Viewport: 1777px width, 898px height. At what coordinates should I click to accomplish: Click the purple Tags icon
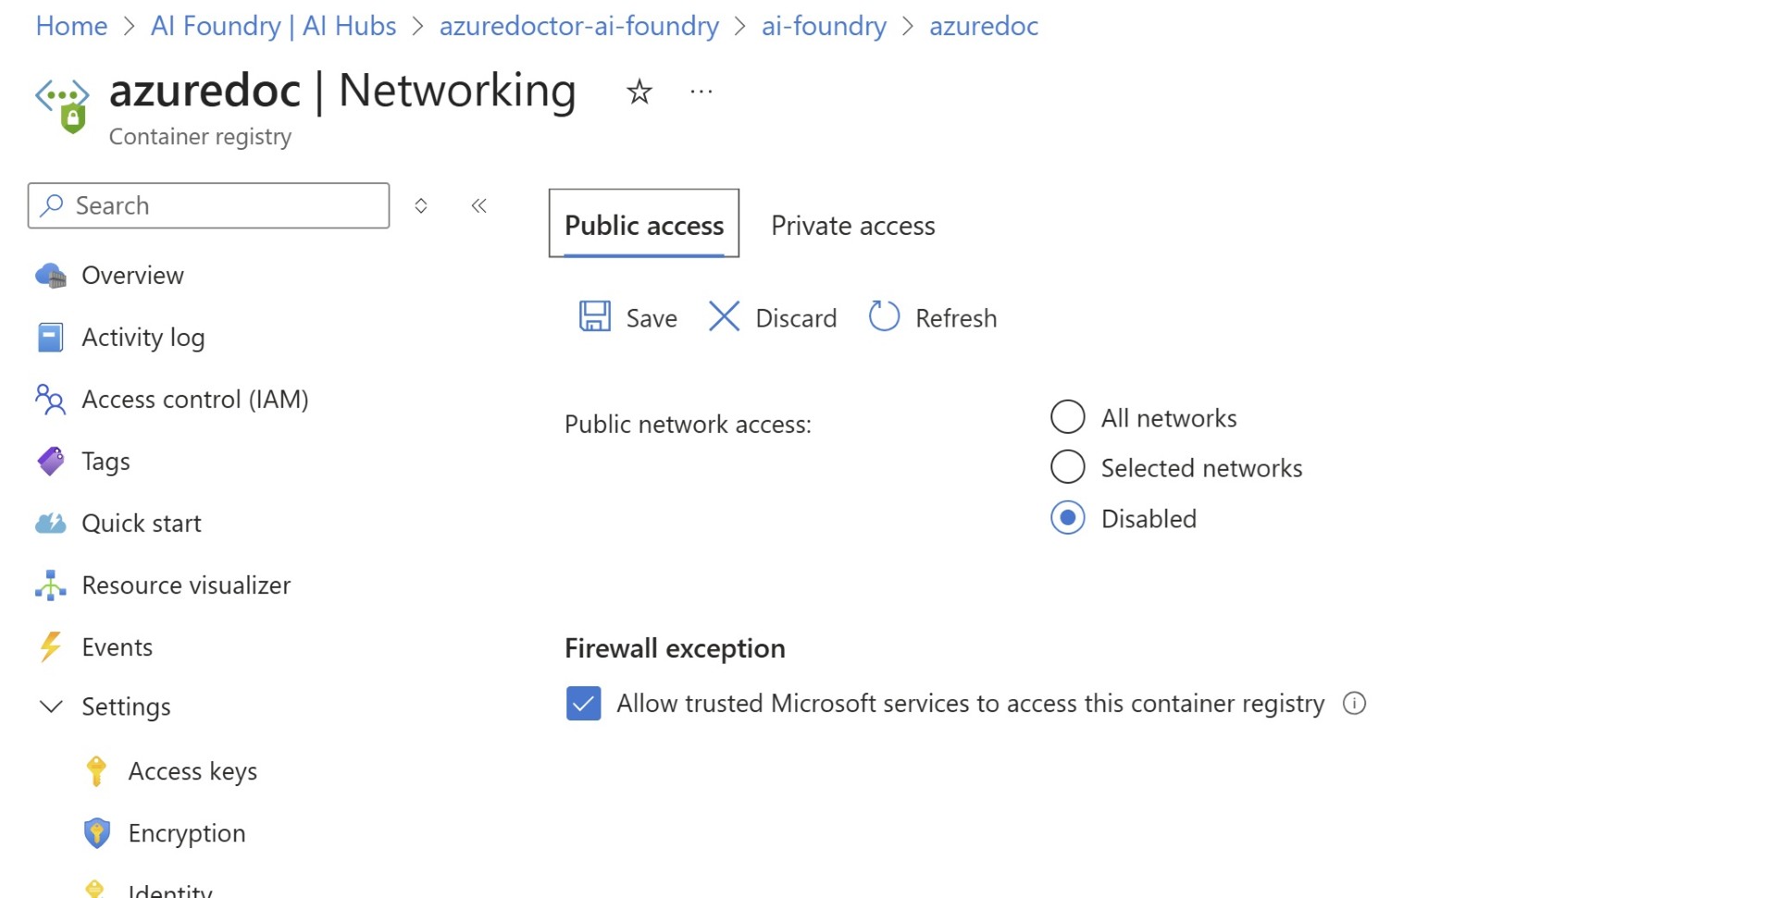51,461
